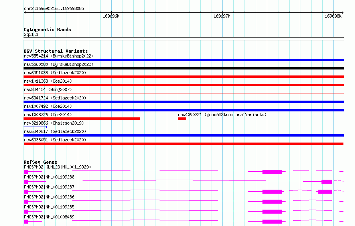Select the red nsv1008726 partial bar
Viewport: 355px width, 226px height.
[82, 119]
